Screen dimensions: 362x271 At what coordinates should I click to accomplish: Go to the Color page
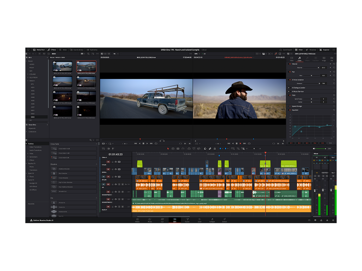[199, 220]
